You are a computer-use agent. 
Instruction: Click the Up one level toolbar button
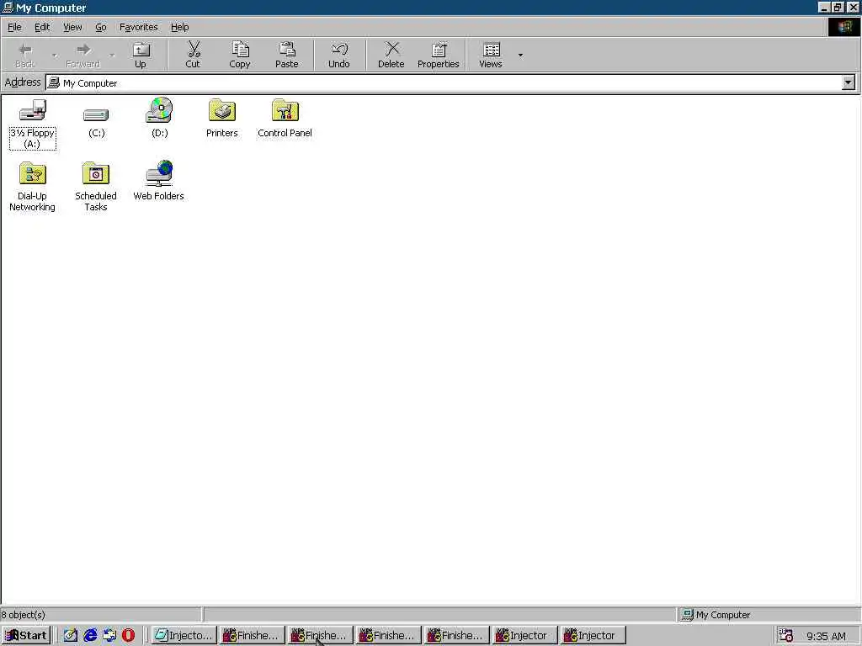141,55
